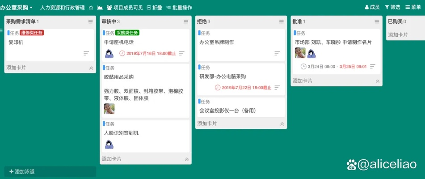The width and height of the screenshot is (425, 179).
Task: Open the 审核中 list hamburger menu
Action: point(186,21)
